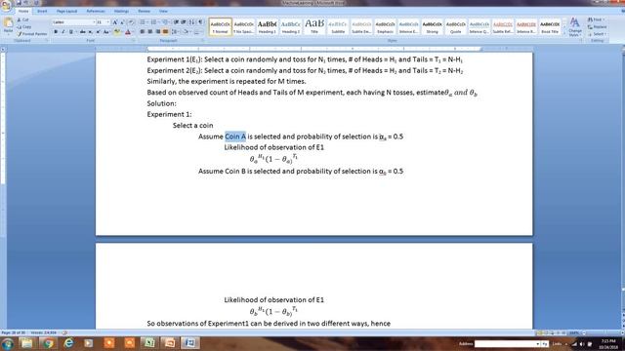Toggle superscript formatting
Screen dimensions: 625x351
[x=98, y=32]
